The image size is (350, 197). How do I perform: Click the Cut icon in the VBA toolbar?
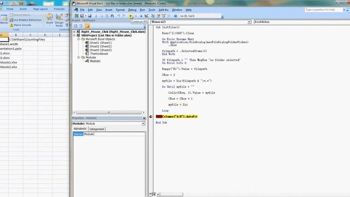[96, 16]
